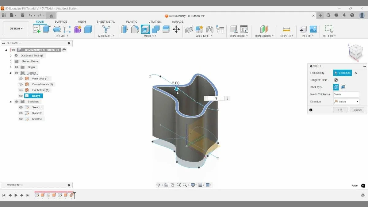
Task: Click OK to apply the shell
Action: pyautogui.click(x=340, y=110)
